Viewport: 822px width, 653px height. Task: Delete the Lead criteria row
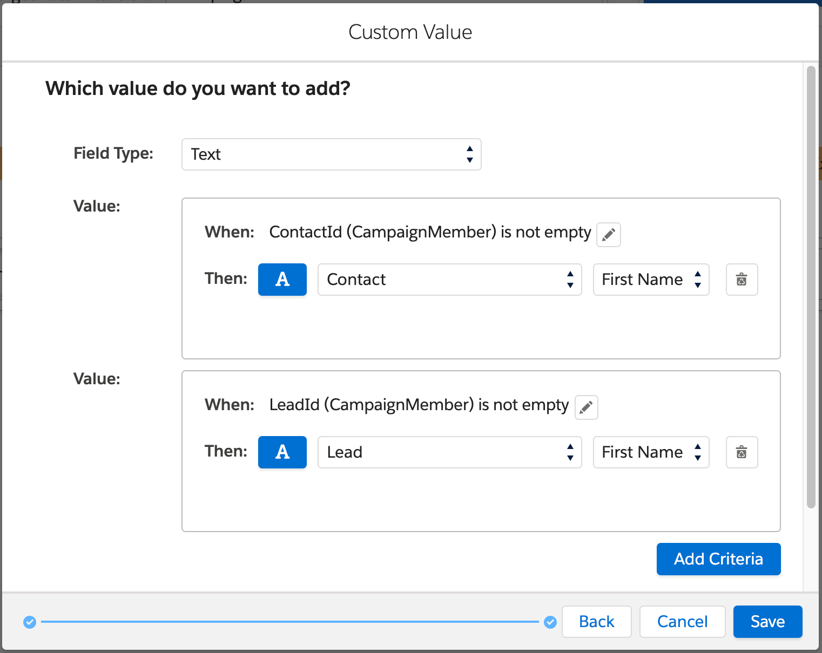(x=742, y=452)
